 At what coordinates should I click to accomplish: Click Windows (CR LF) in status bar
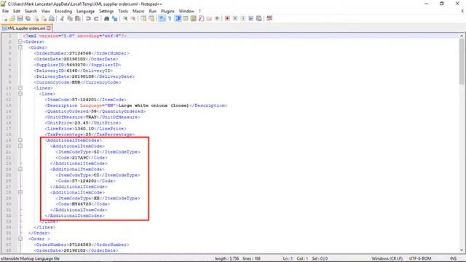click(387, 258)
